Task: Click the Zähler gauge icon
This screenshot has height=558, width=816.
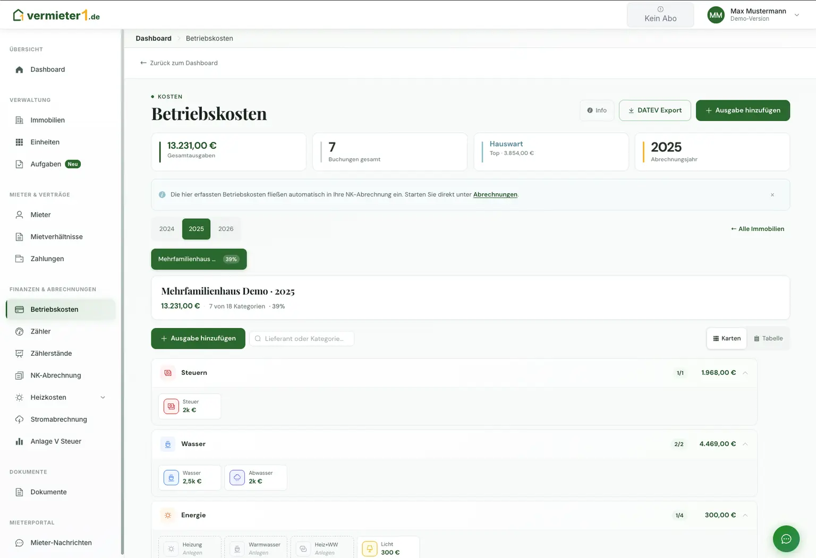Action: pos(20,331)
